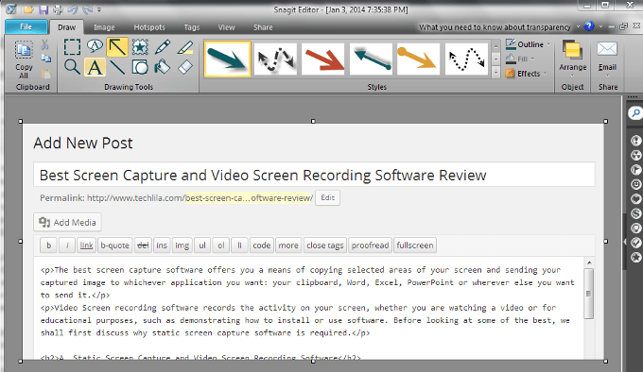Select the Zoom magnifier tool
The height and width of the screenshot is (372, 643).
[72, 67]
